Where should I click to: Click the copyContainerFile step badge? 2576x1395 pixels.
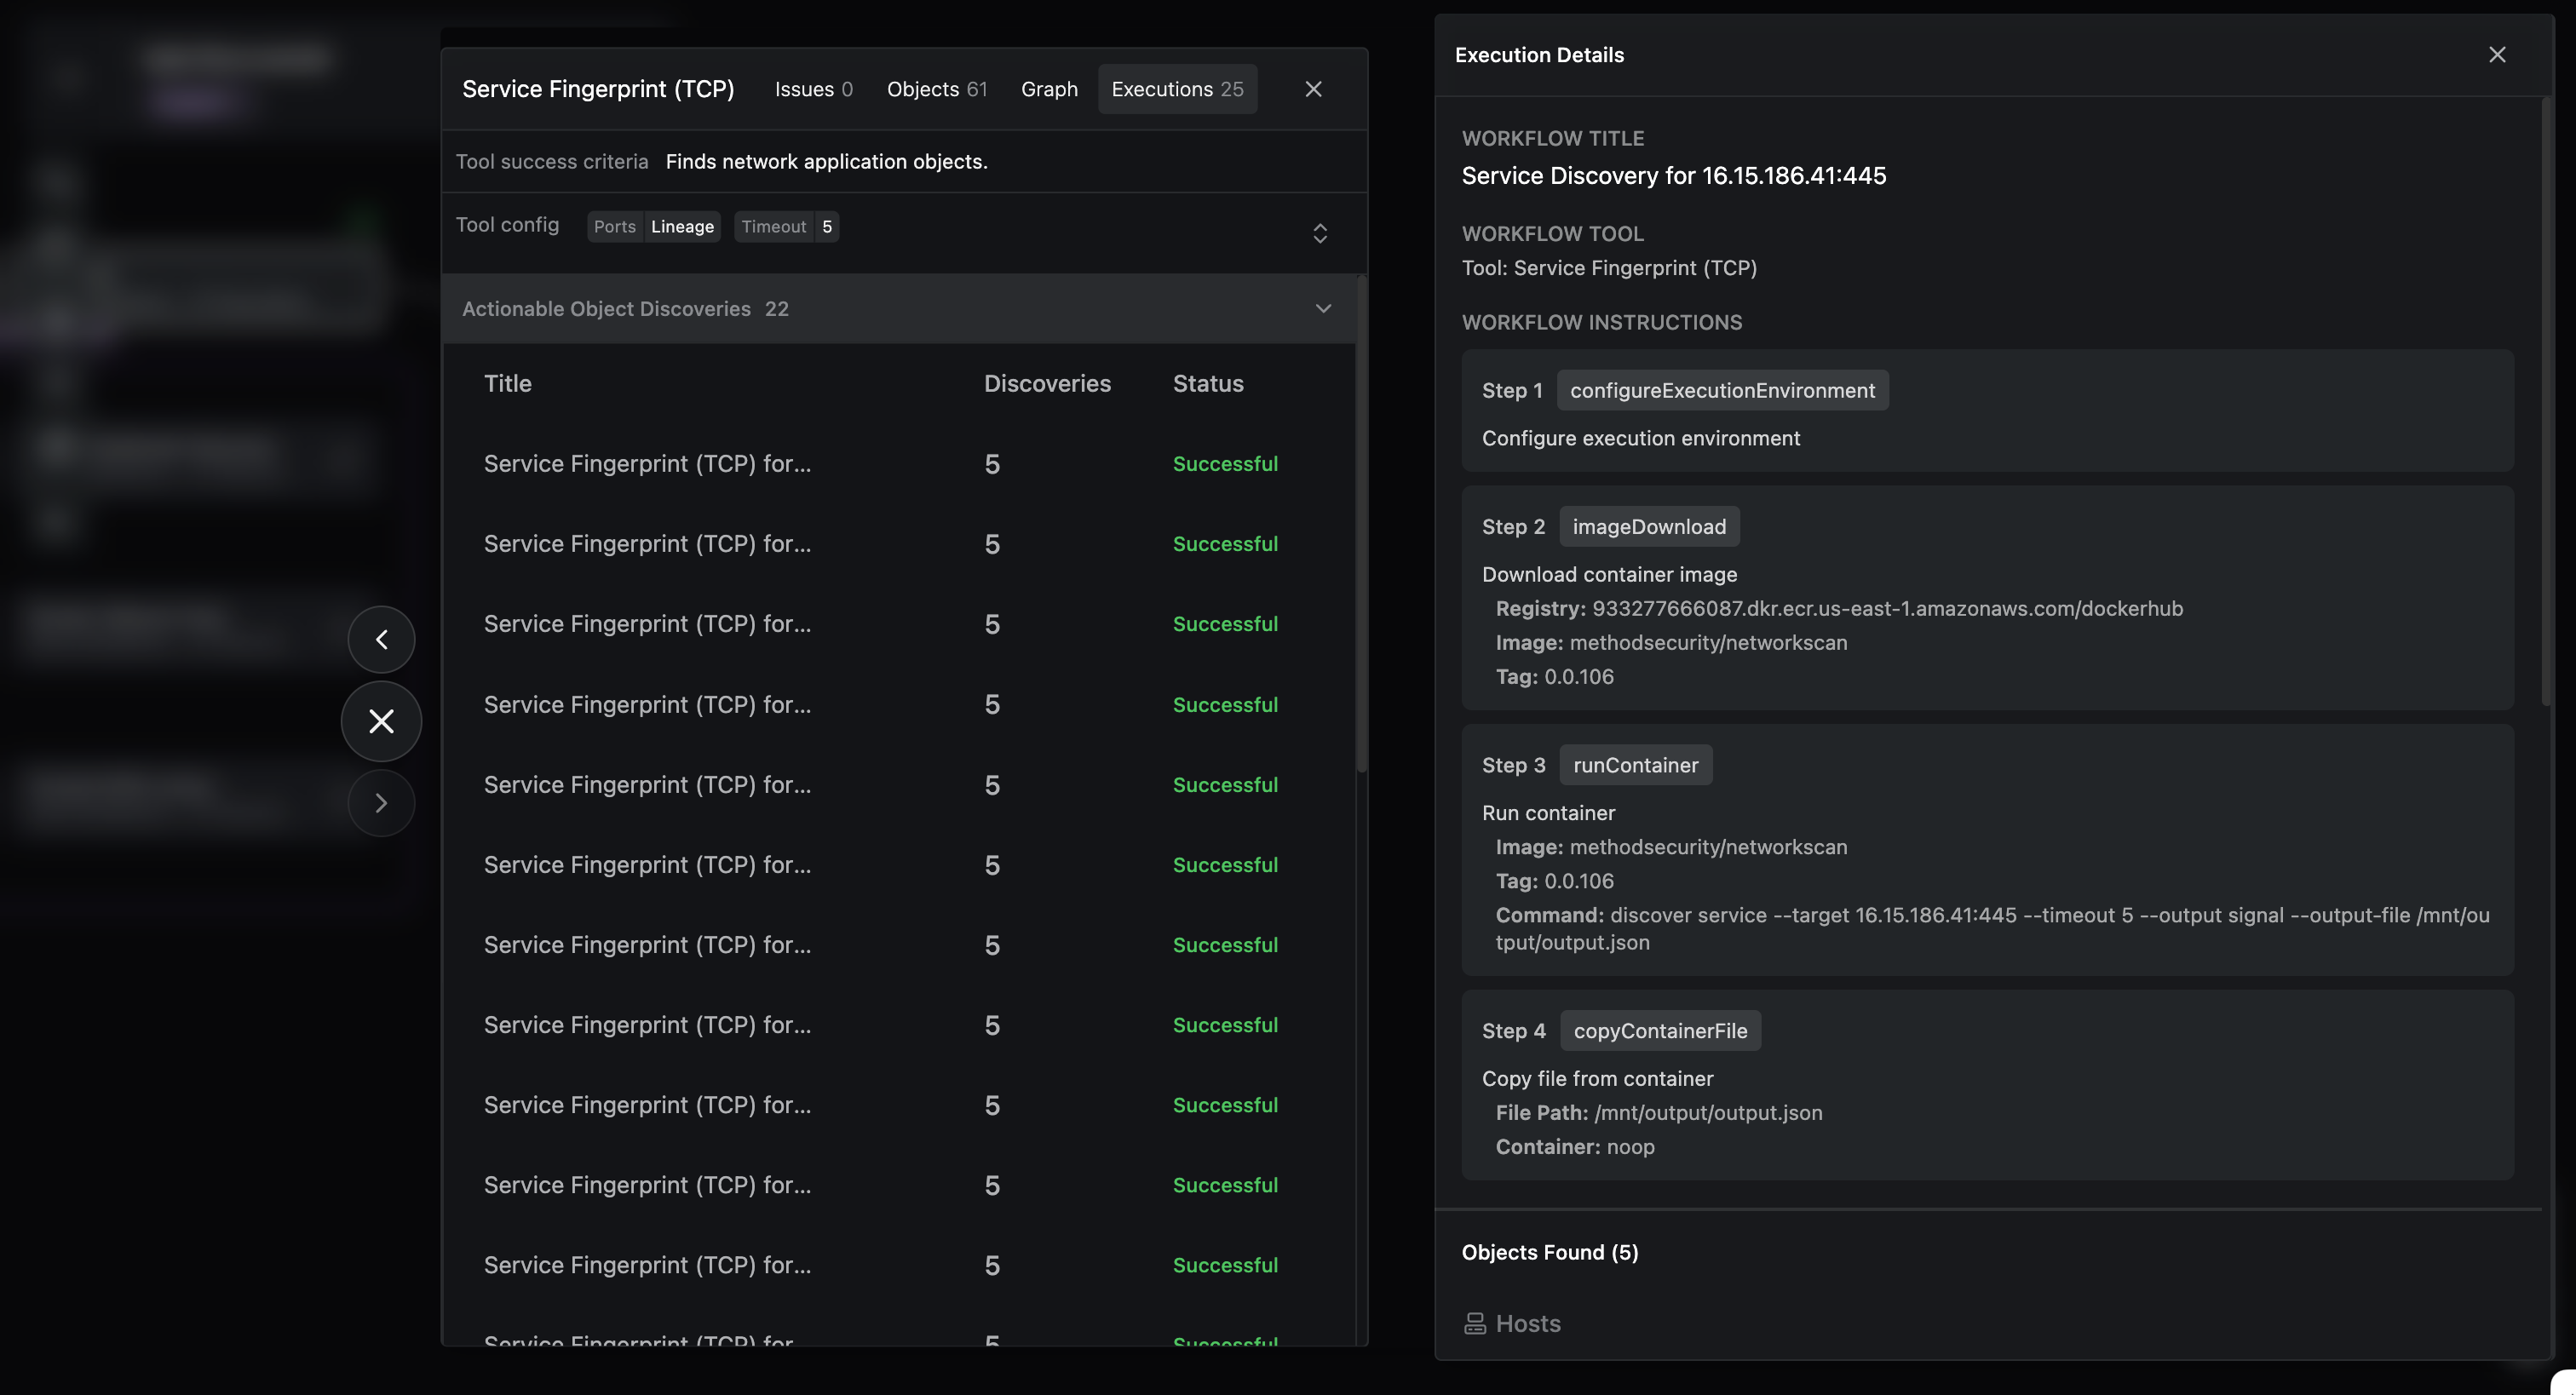click(x=1659, y=1031)
